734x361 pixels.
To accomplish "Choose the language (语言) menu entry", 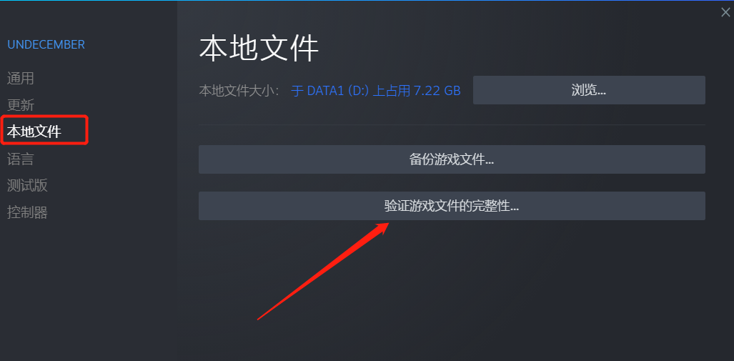I will (21, 159).
